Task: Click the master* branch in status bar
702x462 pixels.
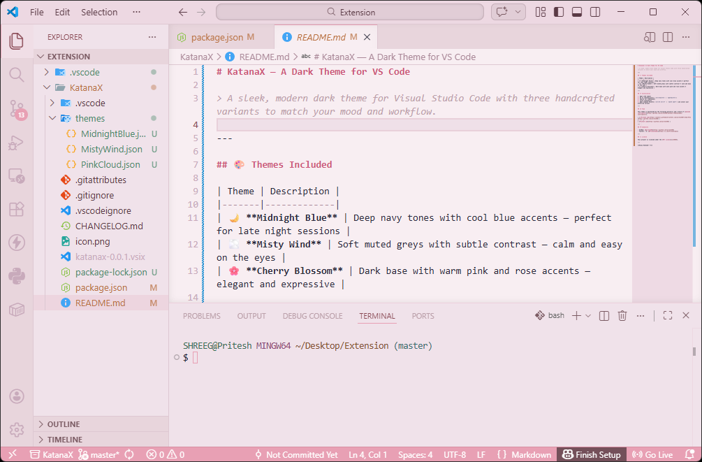Action: [x=98, y=454]
